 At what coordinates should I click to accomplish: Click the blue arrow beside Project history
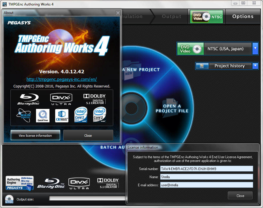(255, 66)
